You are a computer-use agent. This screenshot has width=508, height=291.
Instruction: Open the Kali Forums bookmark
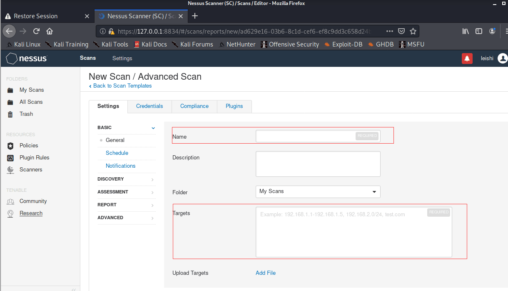(192, 44)
